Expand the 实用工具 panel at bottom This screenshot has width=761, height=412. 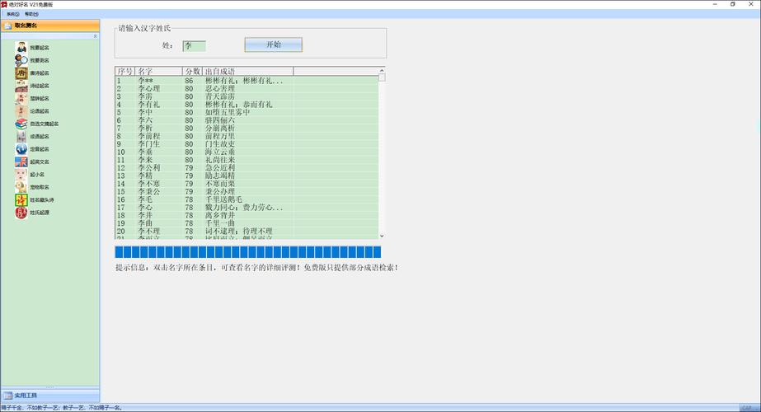click(49, 396)
